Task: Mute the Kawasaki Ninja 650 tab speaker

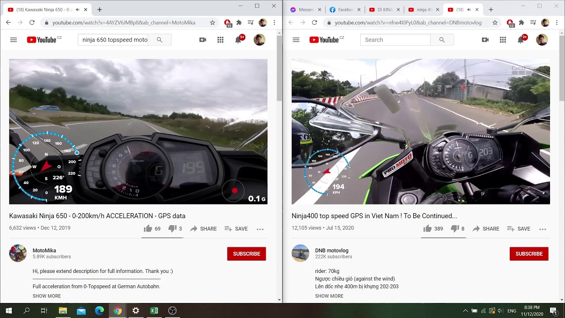Action: (78, 10)
